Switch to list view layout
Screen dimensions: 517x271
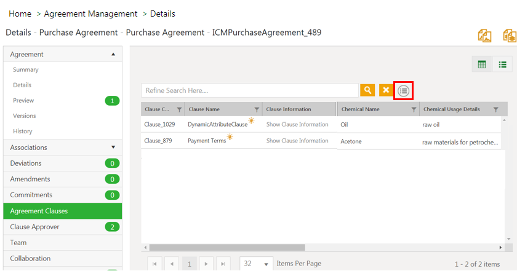point(502,65)
